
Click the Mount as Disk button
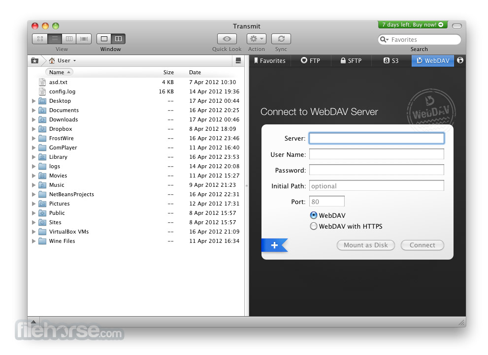(x=366, y=245)
